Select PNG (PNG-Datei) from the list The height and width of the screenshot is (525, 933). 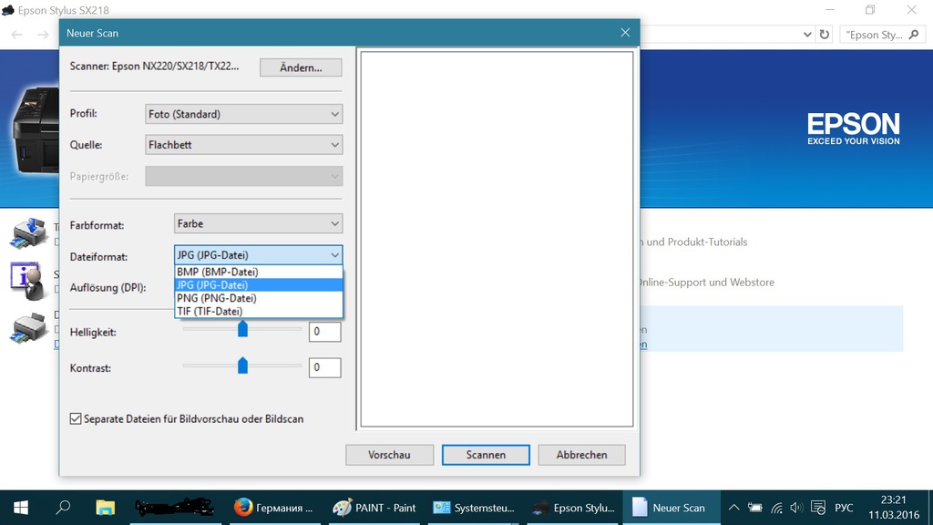[258, 298]
